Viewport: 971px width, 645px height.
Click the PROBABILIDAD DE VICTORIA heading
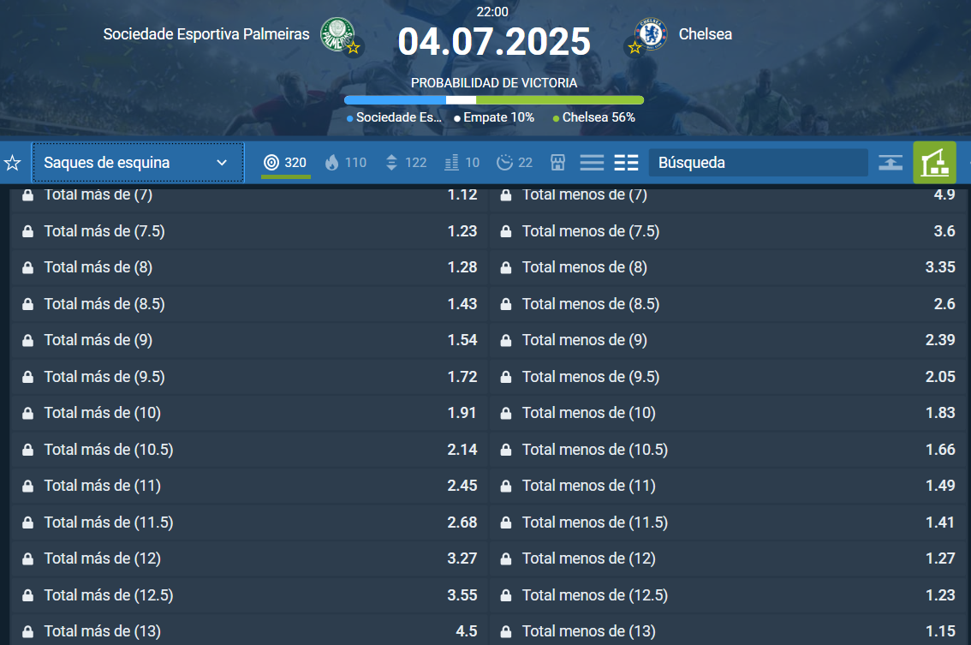point(494,83)
